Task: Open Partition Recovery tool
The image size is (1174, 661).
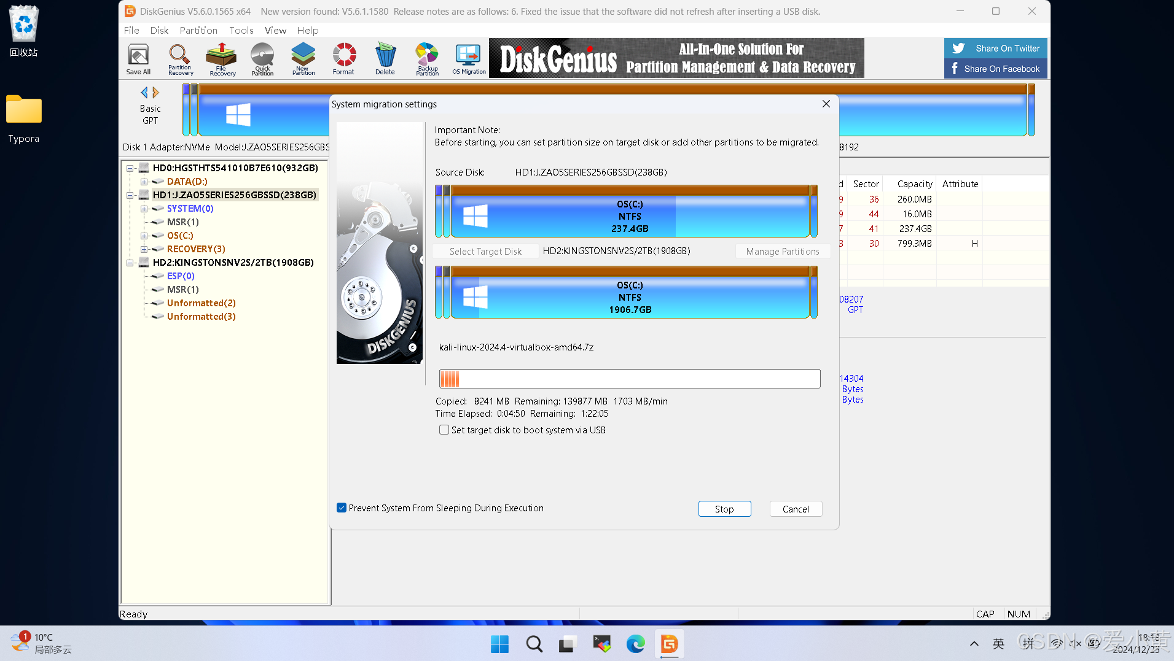Action: pos(180,59)
